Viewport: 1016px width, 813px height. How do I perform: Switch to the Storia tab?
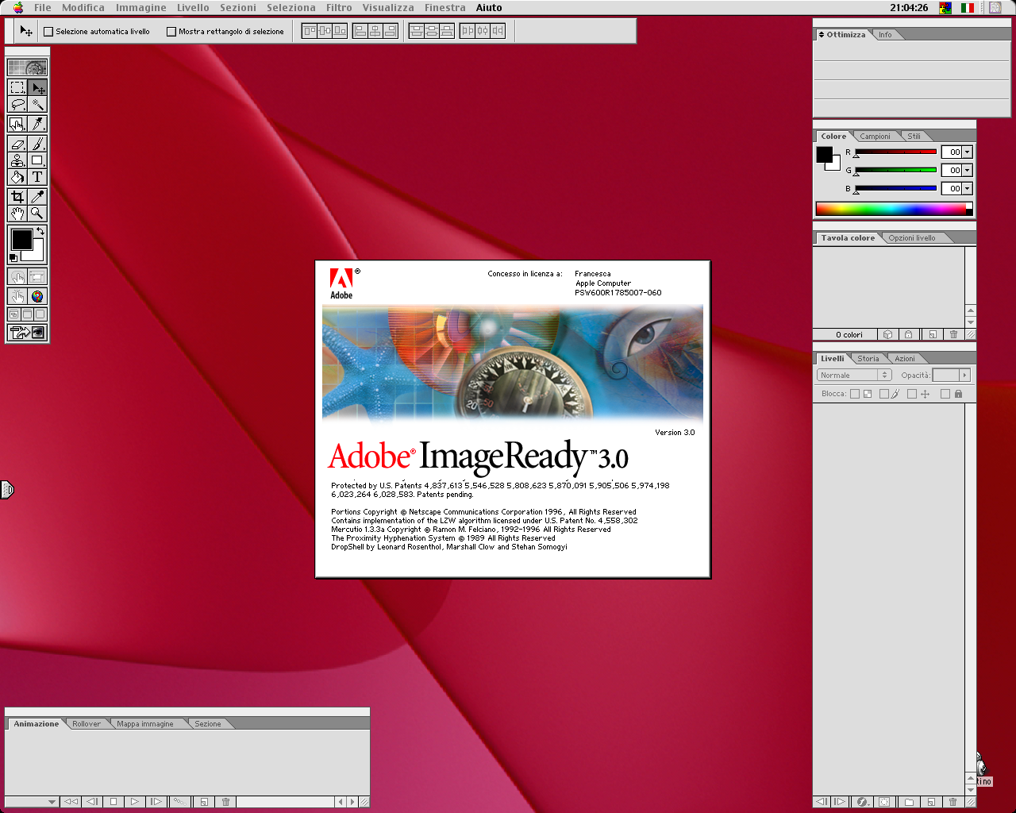[868, 359]
